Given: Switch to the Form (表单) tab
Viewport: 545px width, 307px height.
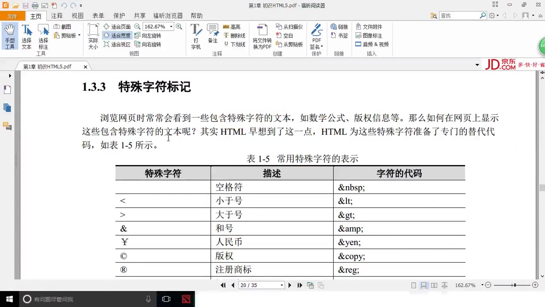Looking at the screenshot, I should pos(98,16).
